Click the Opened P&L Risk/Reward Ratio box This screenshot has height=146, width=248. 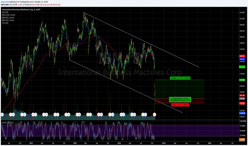pos(180,100)
